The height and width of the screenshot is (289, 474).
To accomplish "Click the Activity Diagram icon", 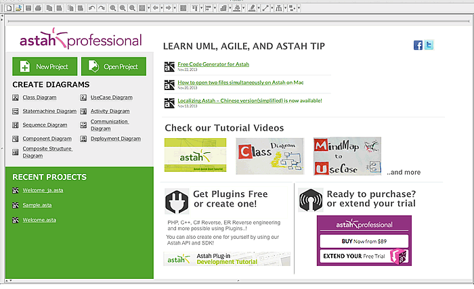I will [x=83, y=111].
